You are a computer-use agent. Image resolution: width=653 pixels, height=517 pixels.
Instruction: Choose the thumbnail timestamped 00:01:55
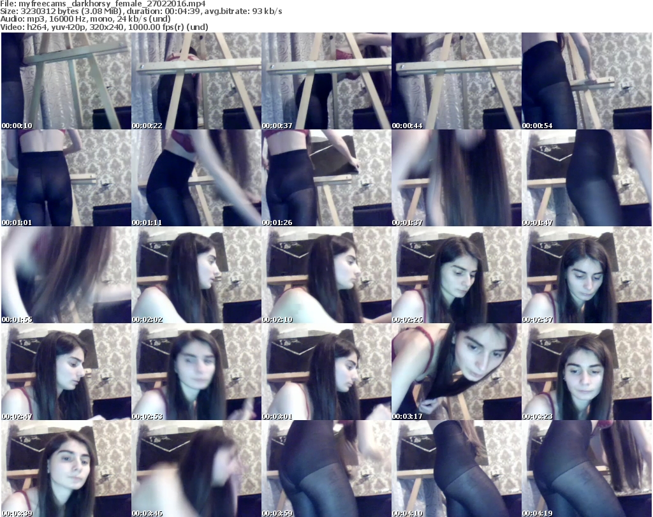[x=66, y=275]
